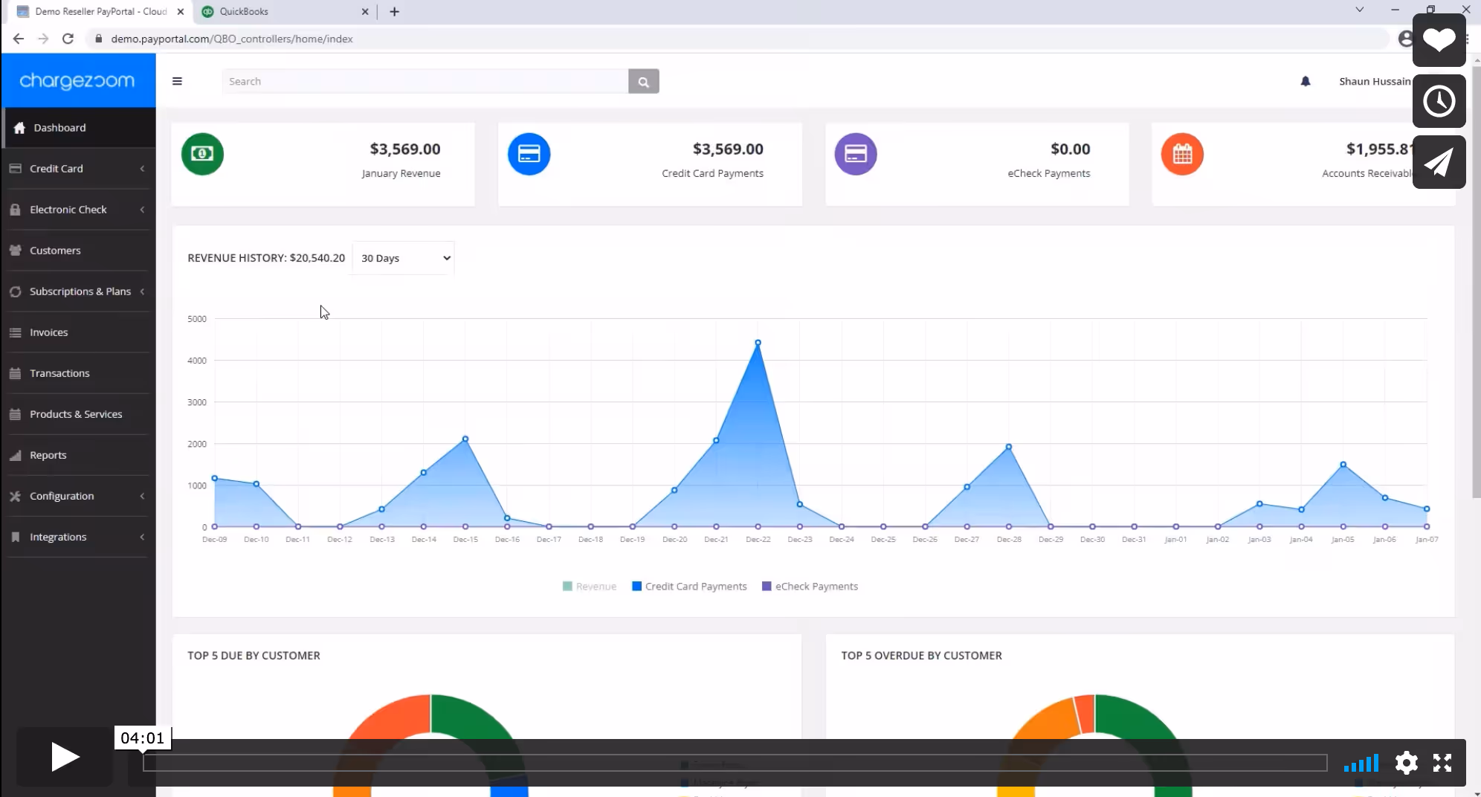Click the Configuration tools icon
This screenshot has height=797, width=1481.
click(15, 496)
